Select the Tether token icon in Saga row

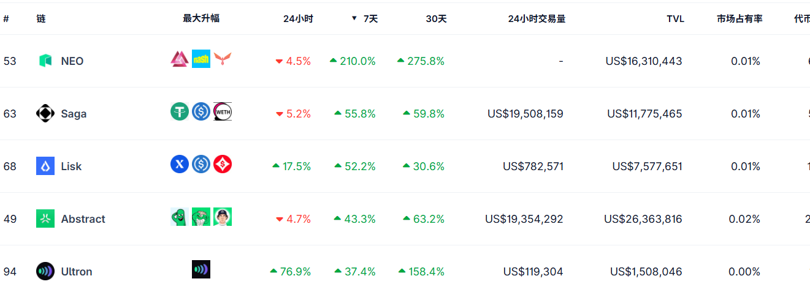coord(180,111)
